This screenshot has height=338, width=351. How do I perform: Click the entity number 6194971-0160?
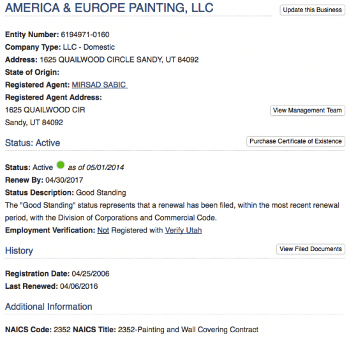pos(85,35)
